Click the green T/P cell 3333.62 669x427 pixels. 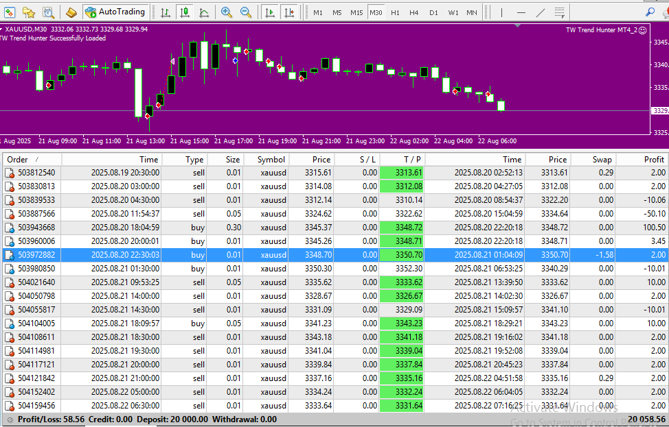point(402,282)
